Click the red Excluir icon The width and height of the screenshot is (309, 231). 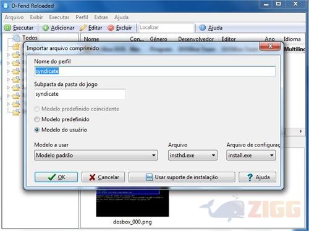click(x=111, y=28)
